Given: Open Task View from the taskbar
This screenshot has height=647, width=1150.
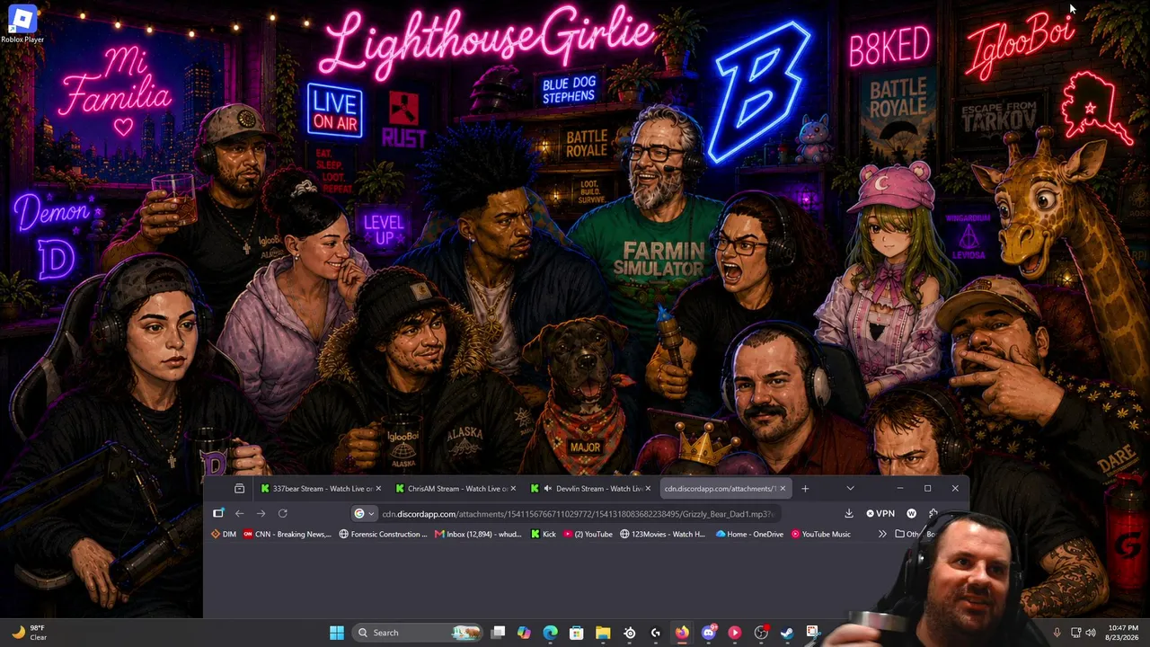Looking at the screenshot, I should coord(499,633).
